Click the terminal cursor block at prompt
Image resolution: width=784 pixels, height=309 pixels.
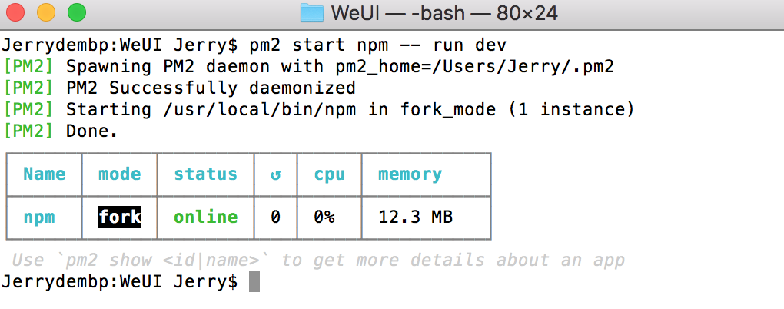pyautogui.click(x=254, y=281)
